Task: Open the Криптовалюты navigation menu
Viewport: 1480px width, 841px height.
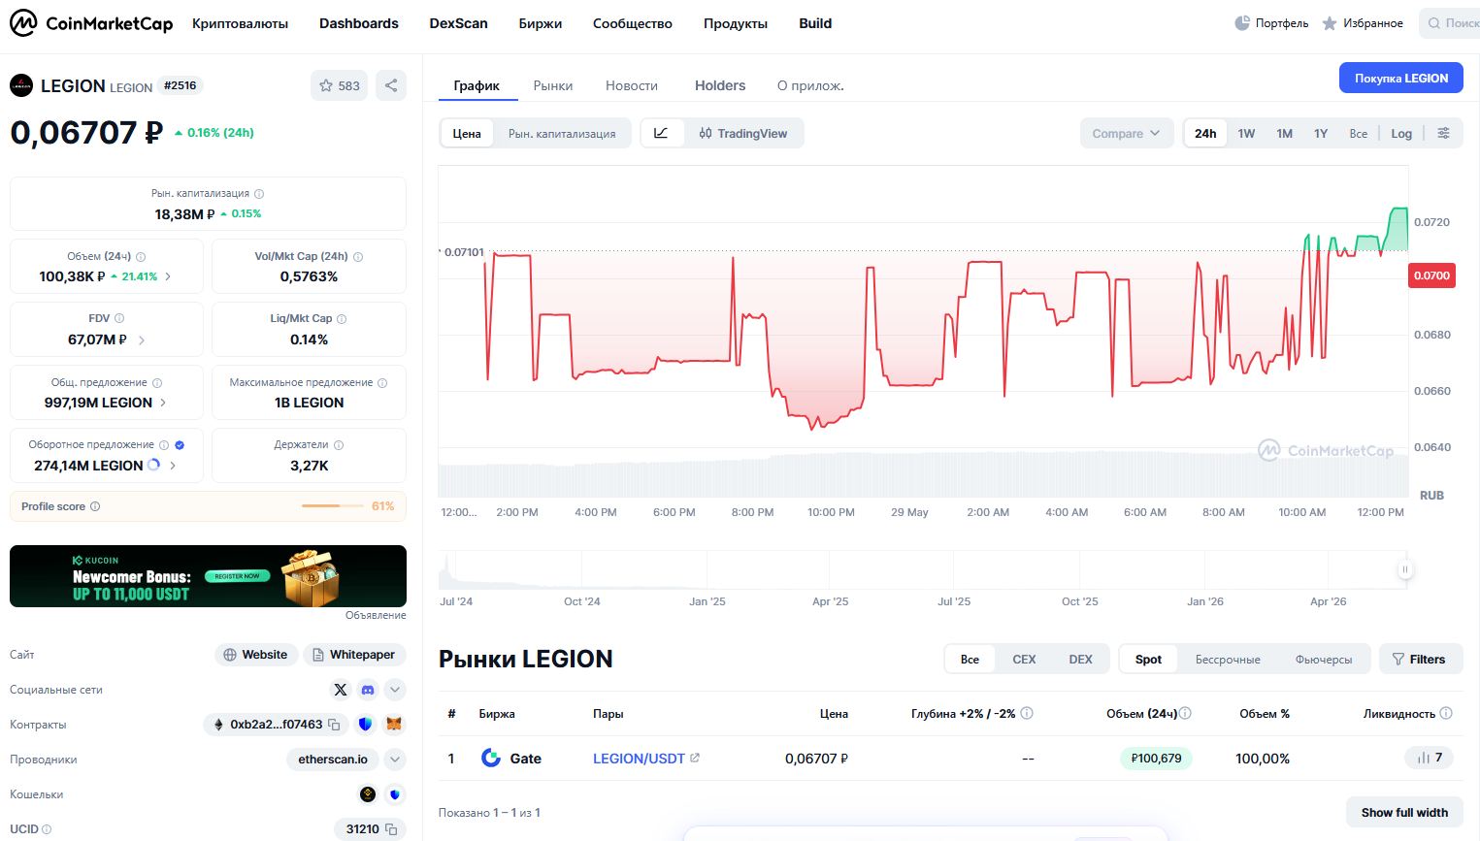Action: [240, 23]
